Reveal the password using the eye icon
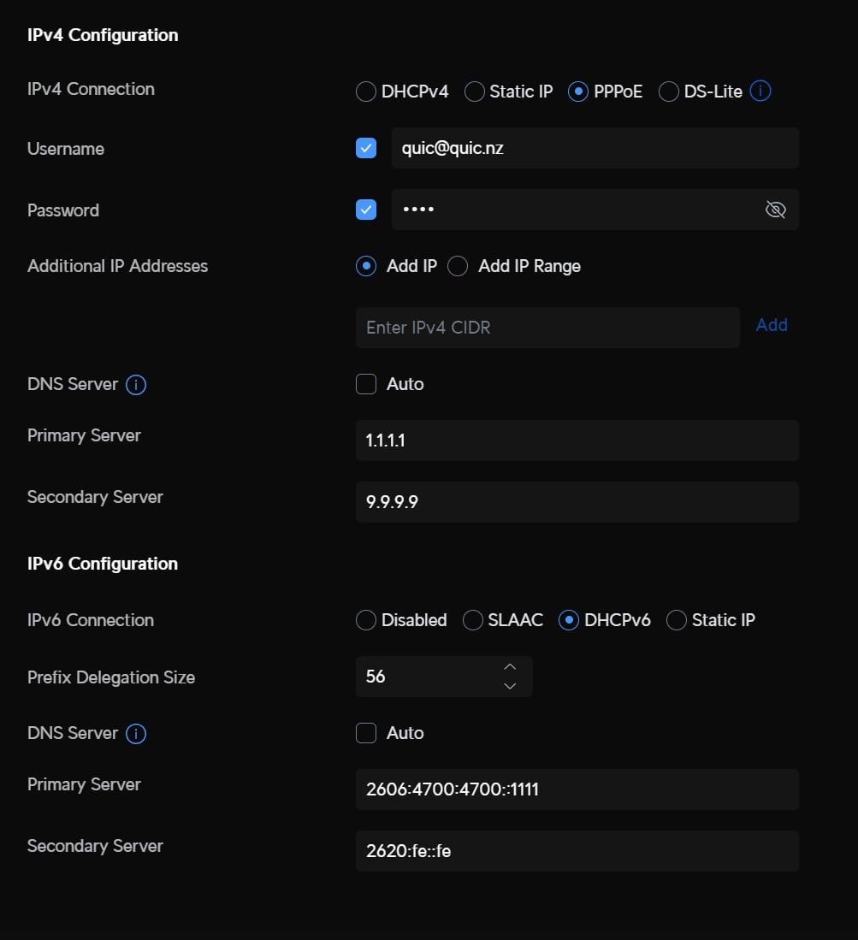Image resolution: width=858 pixels, height=940 pixels. (x=775, y=209)
